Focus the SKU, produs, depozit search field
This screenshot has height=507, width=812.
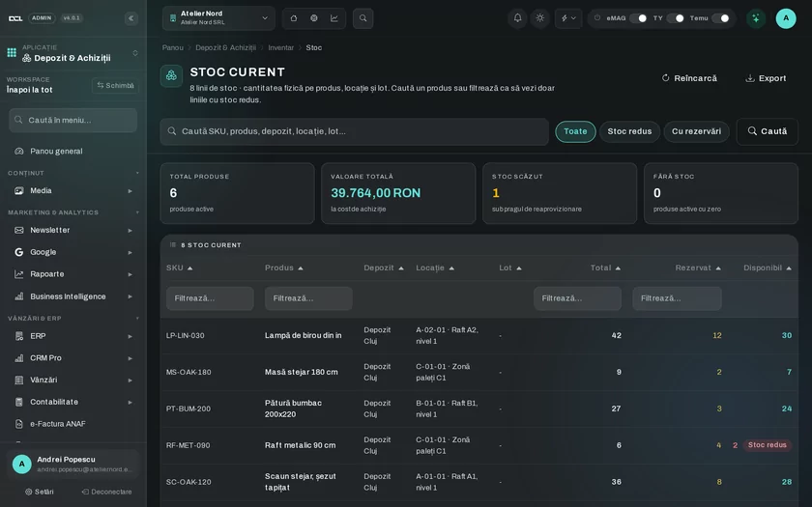[354, 131]
